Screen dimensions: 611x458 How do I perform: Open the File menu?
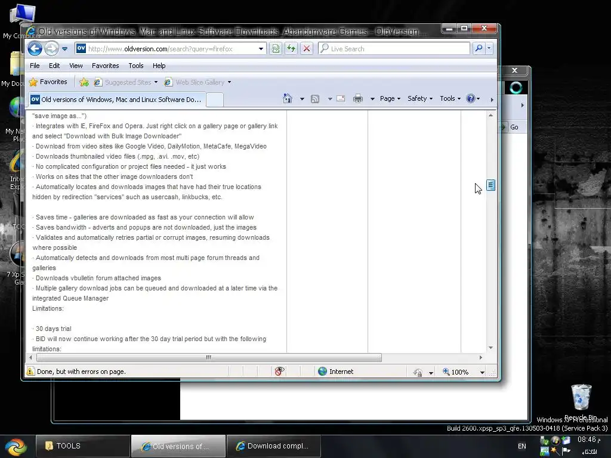click(35, 66)
